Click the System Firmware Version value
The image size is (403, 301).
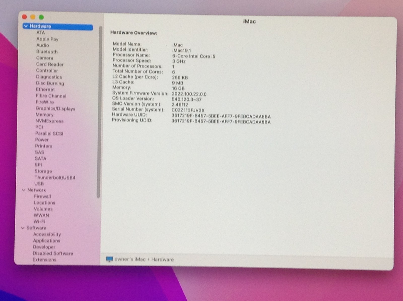click(x=189, y=94)
